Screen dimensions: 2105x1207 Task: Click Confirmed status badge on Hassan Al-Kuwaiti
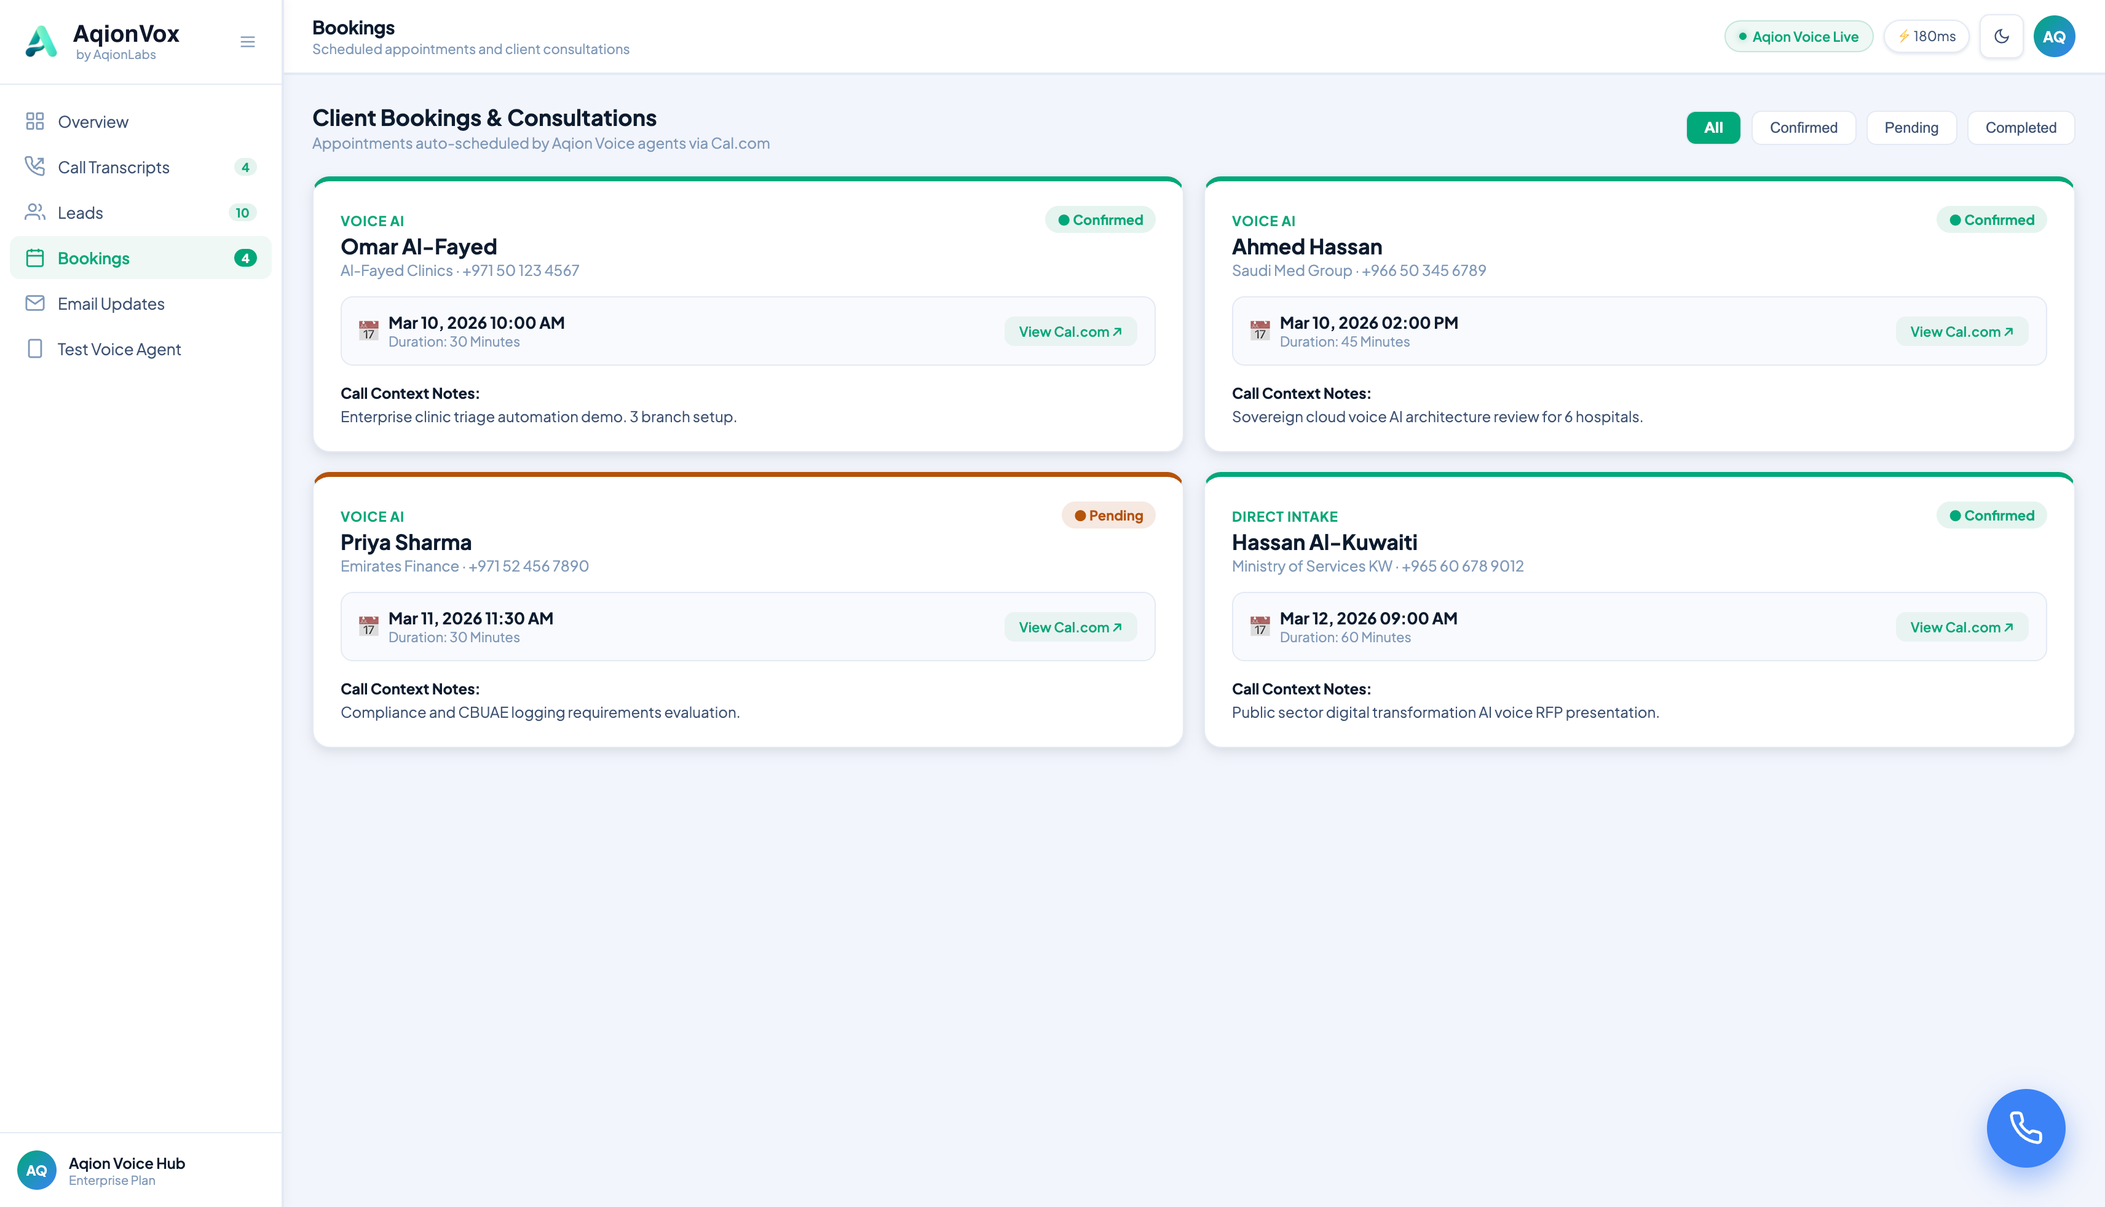(x=1991, y=516)
